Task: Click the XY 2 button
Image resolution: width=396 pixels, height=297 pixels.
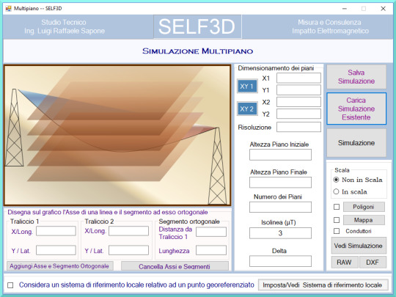Action: [247, 109]
